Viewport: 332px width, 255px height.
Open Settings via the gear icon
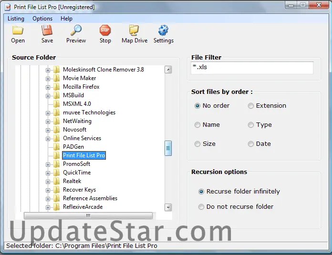(x=163, y=30)
